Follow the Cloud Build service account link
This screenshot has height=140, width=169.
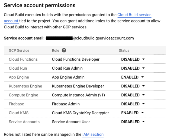coord(134,15)
